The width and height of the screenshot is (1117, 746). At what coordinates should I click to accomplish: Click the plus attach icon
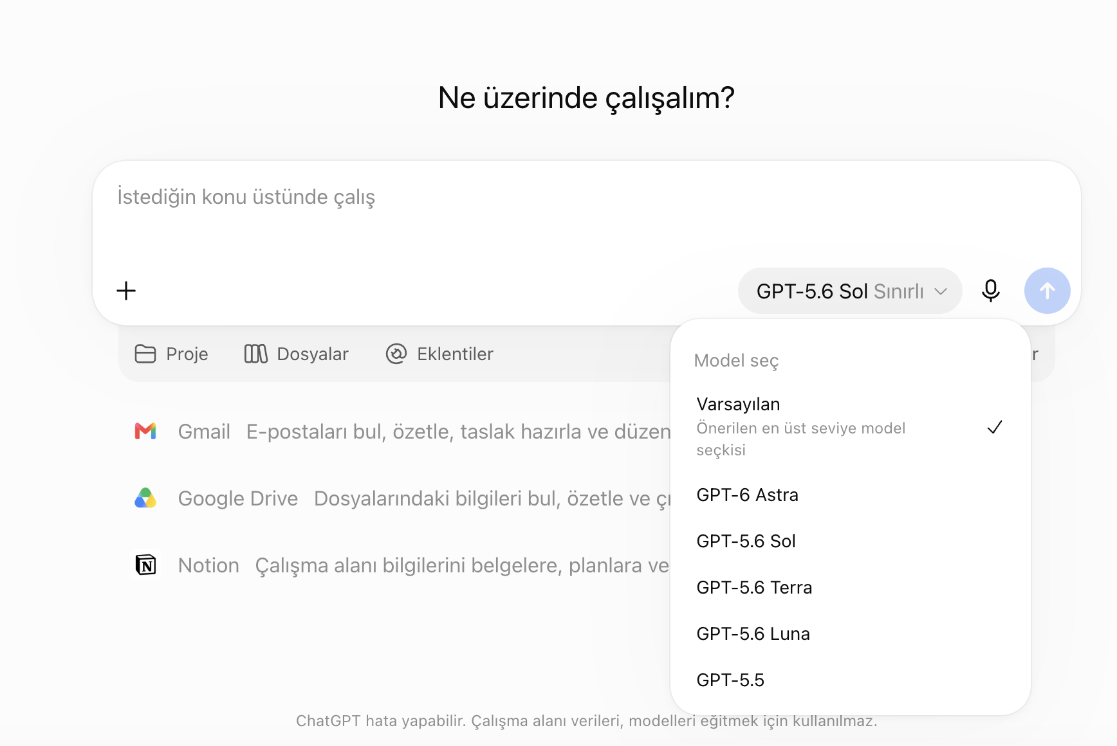point(126,291)
